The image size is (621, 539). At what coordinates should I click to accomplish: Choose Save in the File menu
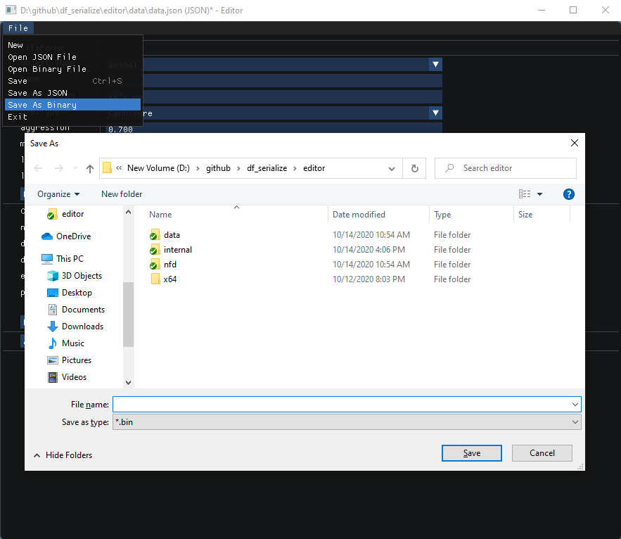(72, 81)
